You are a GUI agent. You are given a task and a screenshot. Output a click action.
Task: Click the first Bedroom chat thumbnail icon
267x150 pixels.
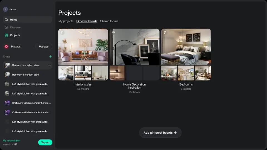click(x=7, y=65)
